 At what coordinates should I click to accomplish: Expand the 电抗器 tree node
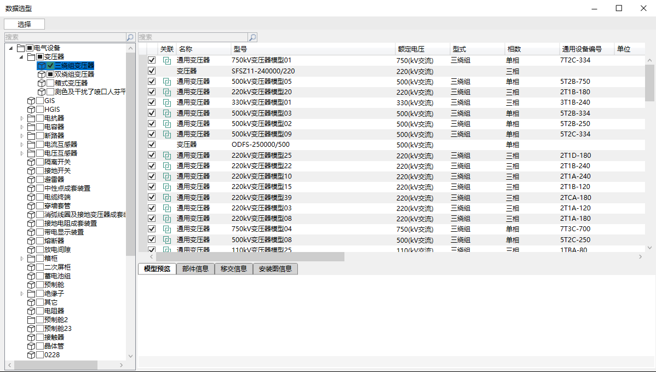coord(22,118)
